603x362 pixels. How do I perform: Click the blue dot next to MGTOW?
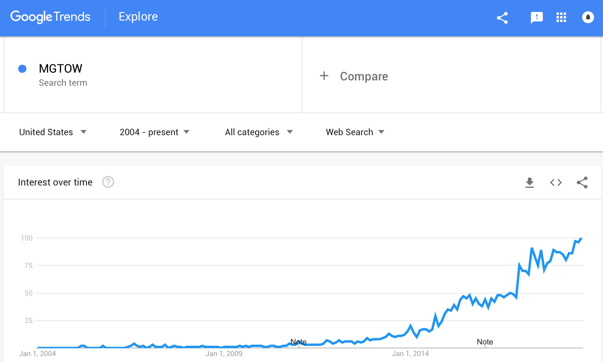point(22,69)
